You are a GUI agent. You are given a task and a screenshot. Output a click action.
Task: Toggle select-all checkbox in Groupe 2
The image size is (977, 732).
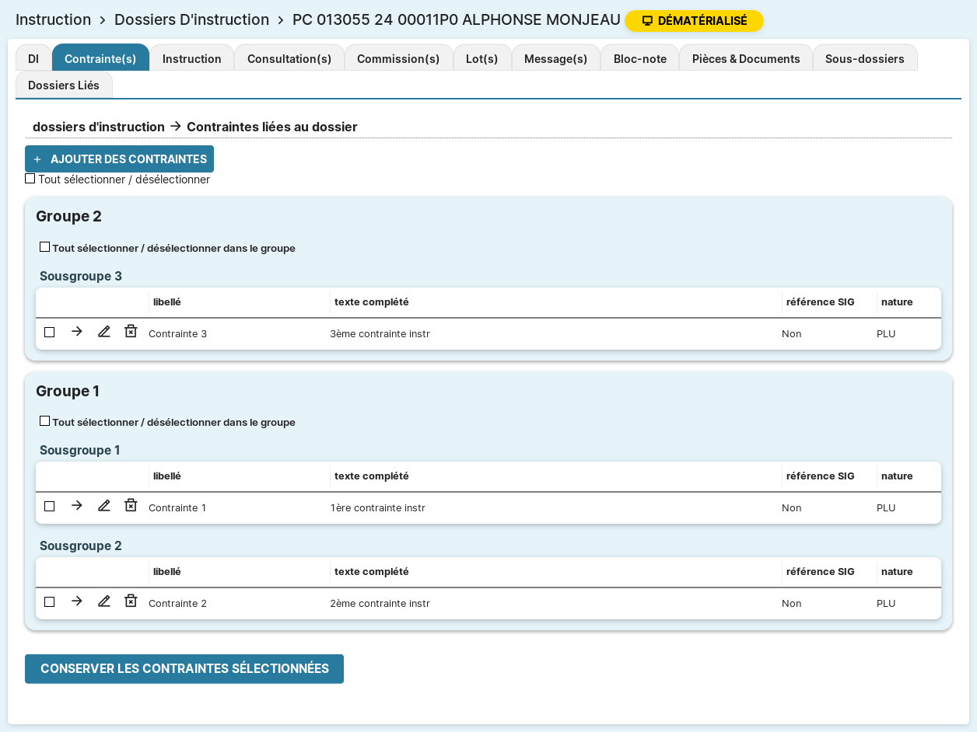point(45,247)
